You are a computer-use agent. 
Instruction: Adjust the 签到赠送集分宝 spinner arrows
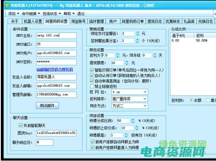click(137, 41)
